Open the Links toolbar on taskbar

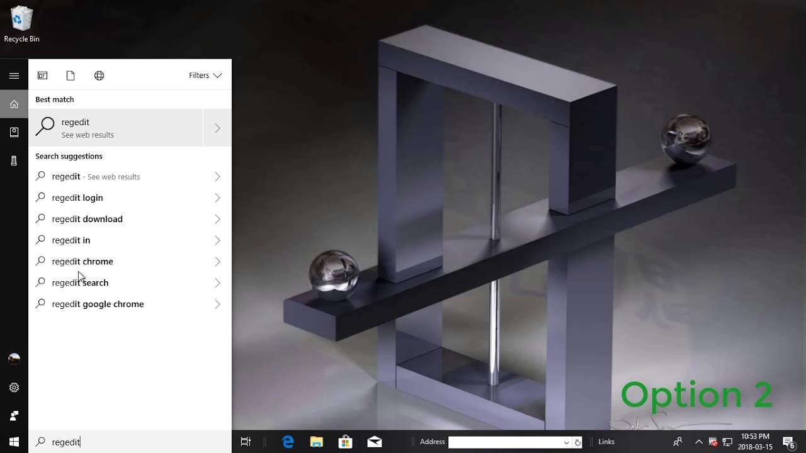point(606,442)
